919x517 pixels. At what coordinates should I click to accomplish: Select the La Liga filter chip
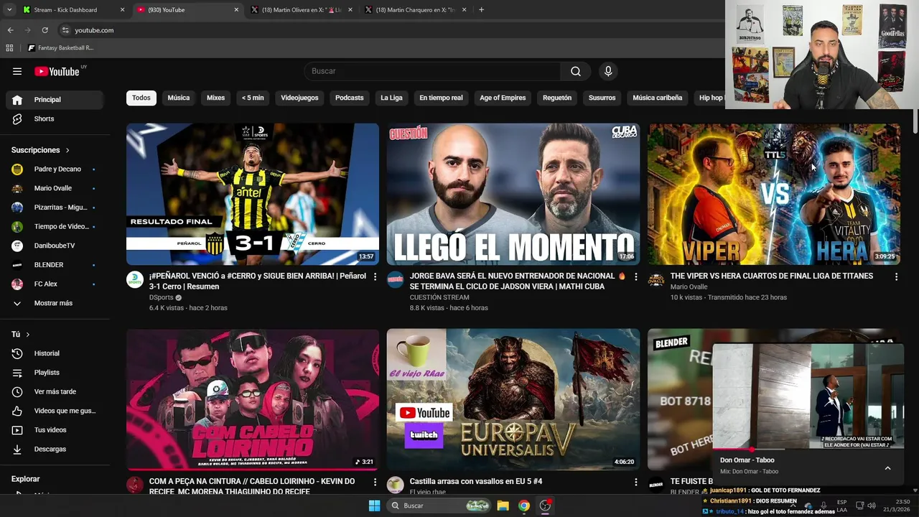(x=391, y=98)
